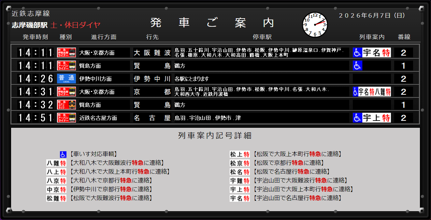Click the 列車案内 column header
The image size is (431, 220).
coord(372,37)
